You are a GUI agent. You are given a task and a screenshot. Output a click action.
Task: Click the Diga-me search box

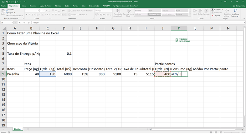click(x=126, y=6)
